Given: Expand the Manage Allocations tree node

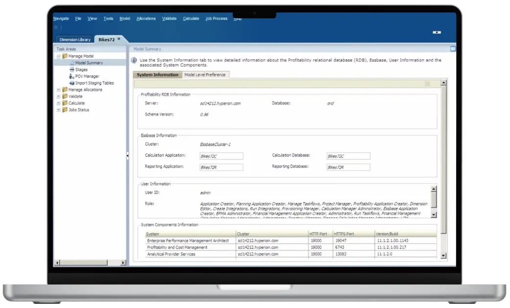Looking at the screenshot, I should pyautogui.click(x=59, y=89).
